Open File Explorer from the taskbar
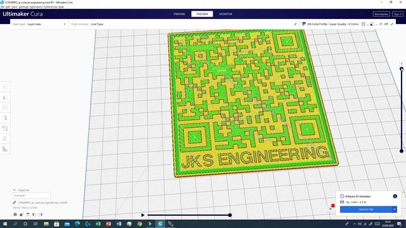 [46, 224]
